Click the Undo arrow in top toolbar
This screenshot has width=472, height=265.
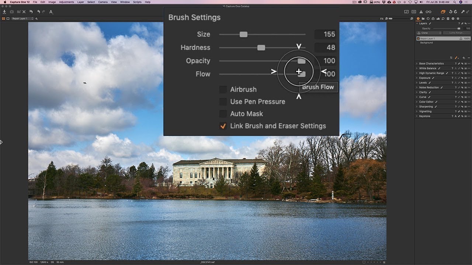(38, 12)
